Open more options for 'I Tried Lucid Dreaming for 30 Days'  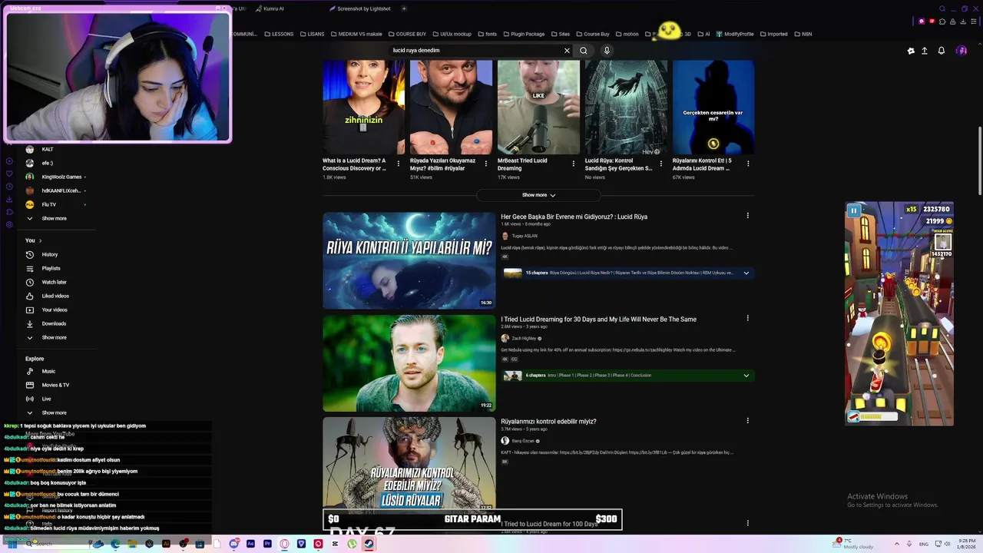[x=747, y=318]
